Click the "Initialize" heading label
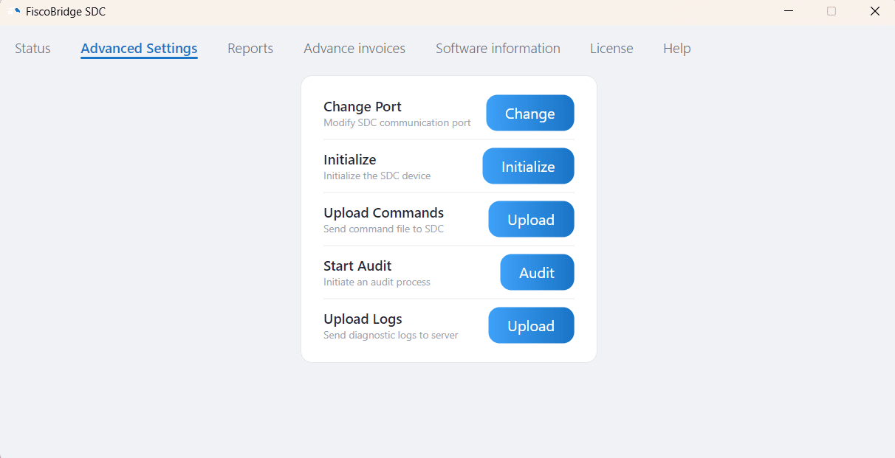Image resolution: width=895 pixels, height=458 pixels. [350, 160]
